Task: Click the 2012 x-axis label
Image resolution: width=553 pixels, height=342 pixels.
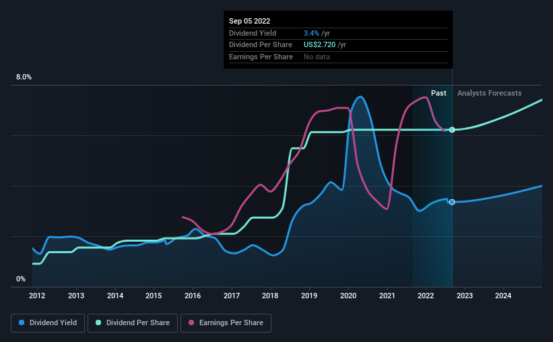Action: click(37, 296)
